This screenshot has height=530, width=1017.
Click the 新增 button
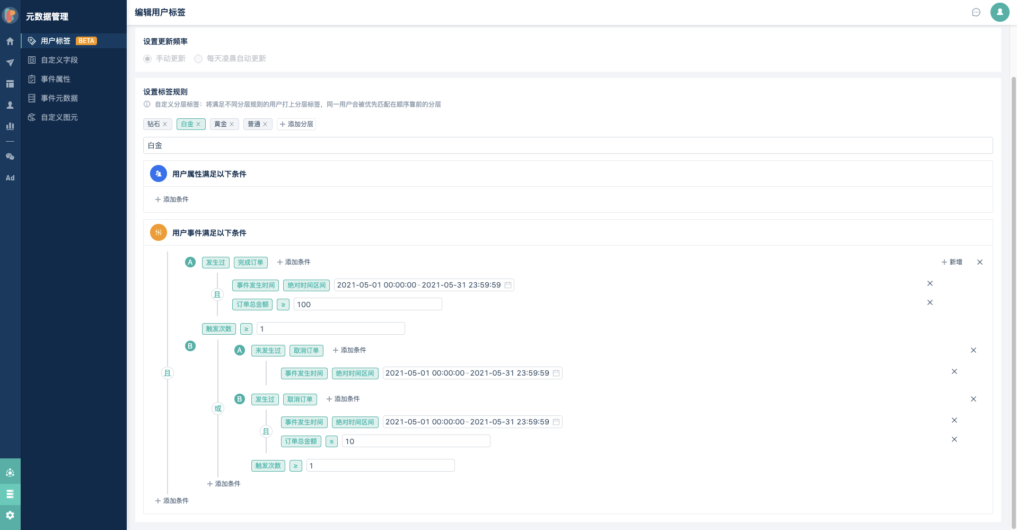[952, 262]
